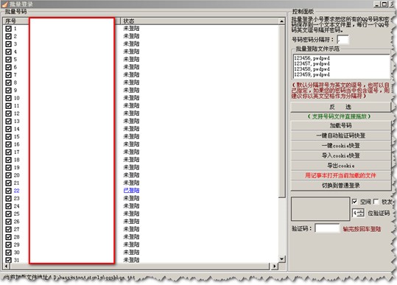
Task: Click the list's scroll up arrow
Action: point(281,21)
